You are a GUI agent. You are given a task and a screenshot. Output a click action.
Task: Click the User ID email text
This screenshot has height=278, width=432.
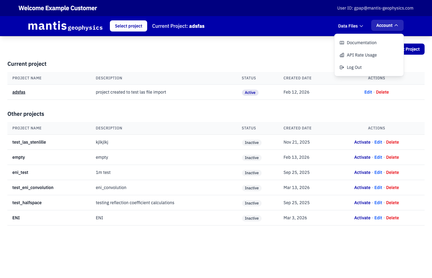[x=375, y=8]
